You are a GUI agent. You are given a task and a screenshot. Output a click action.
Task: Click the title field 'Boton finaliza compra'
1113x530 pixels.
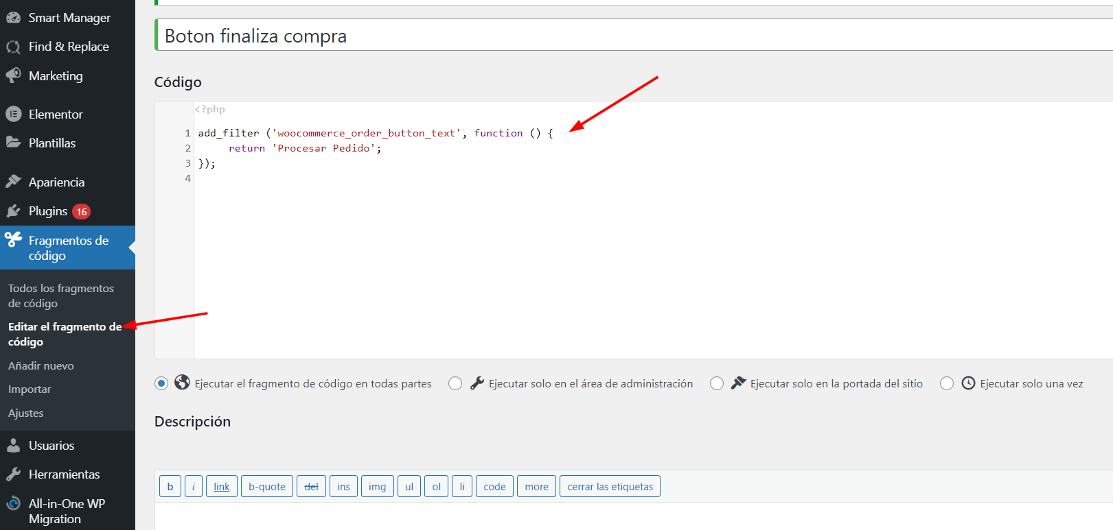635,35
